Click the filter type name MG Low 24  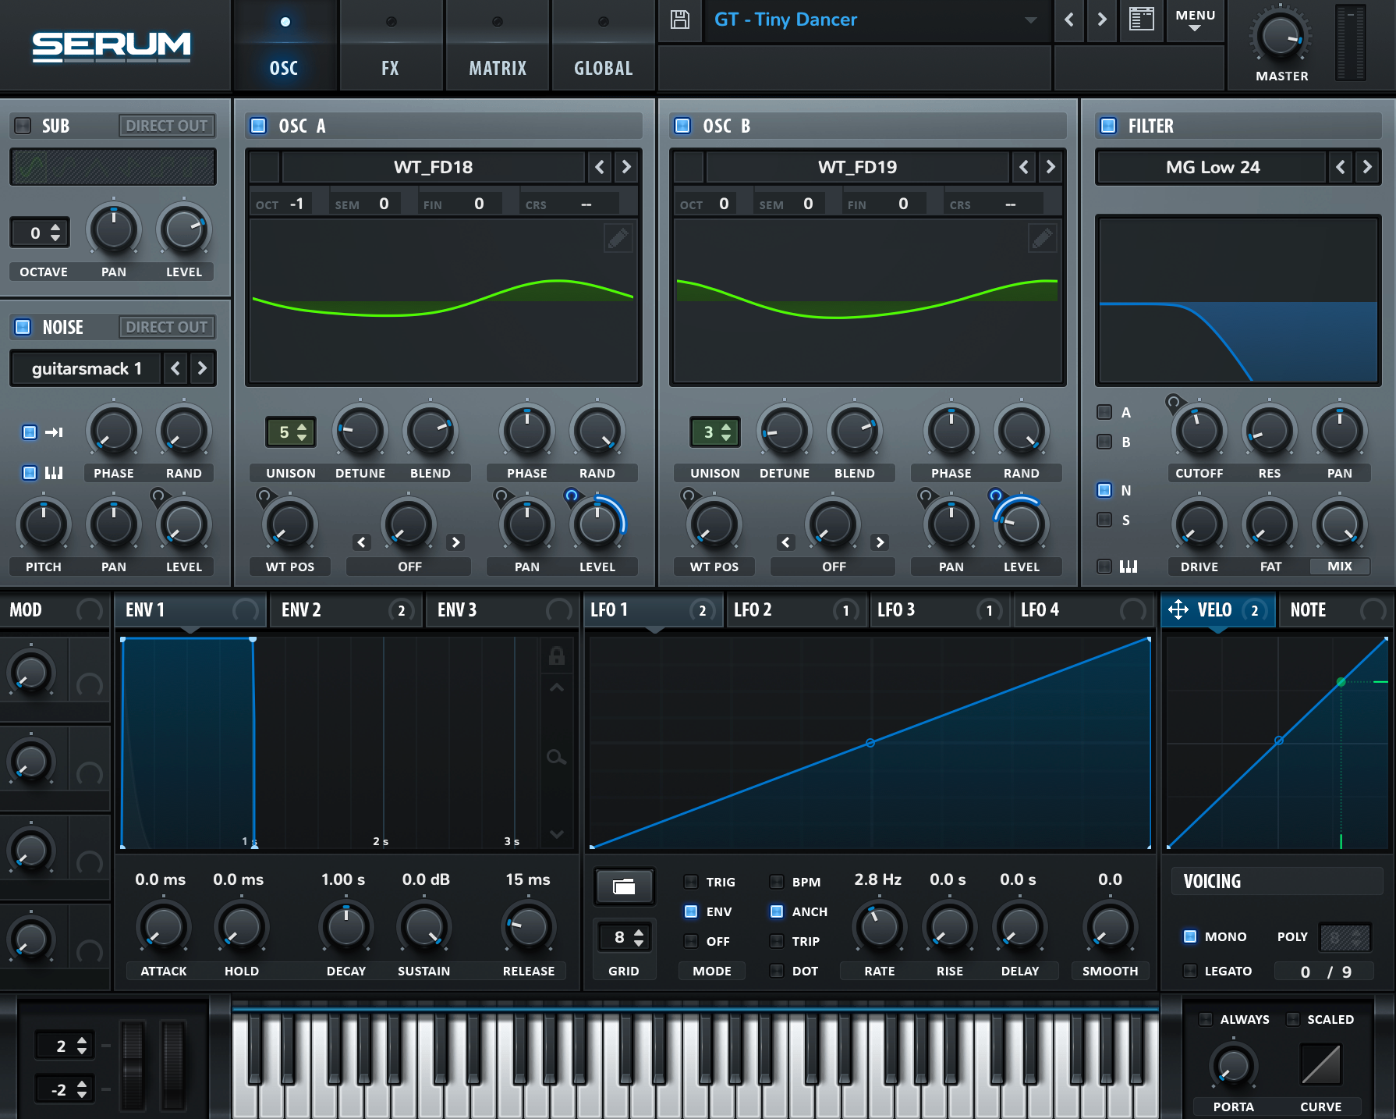pos(1212,167)
